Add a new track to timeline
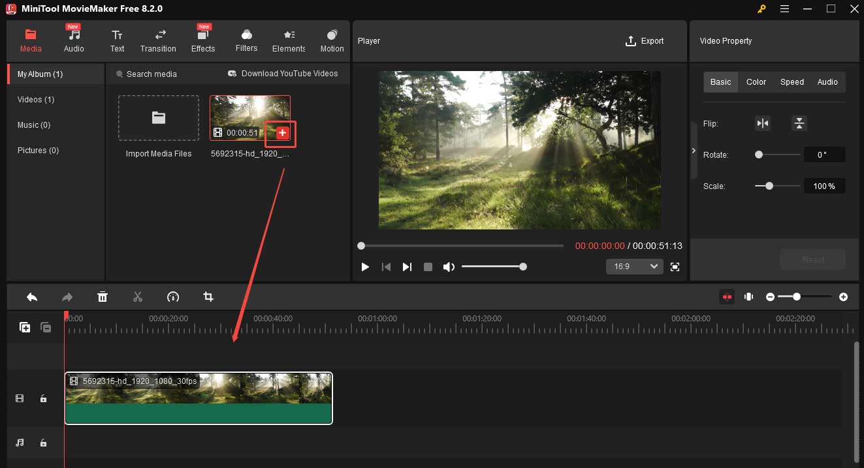The height and width of the screenshot is (468, 864). [25, 327]
